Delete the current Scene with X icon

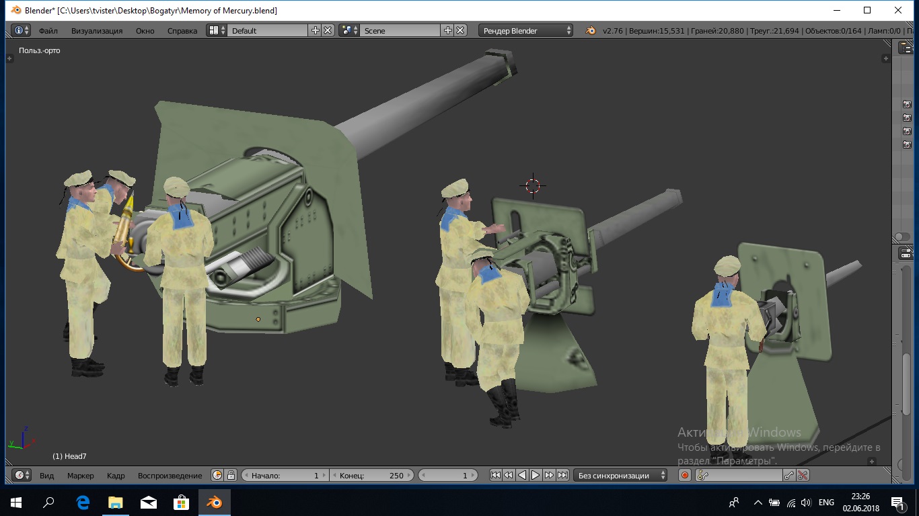[460, 30]
